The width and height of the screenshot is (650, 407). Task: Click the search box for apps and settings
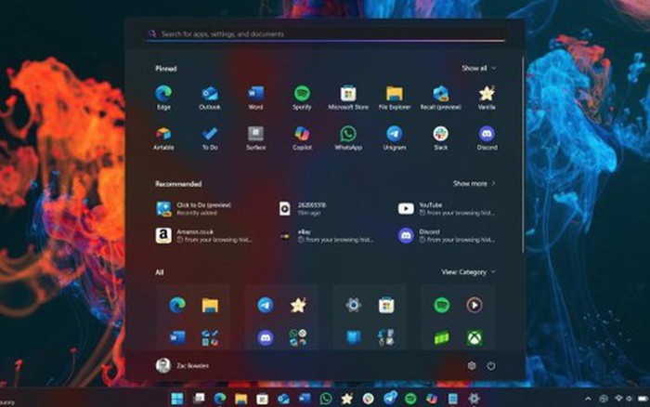coord(326,34)
